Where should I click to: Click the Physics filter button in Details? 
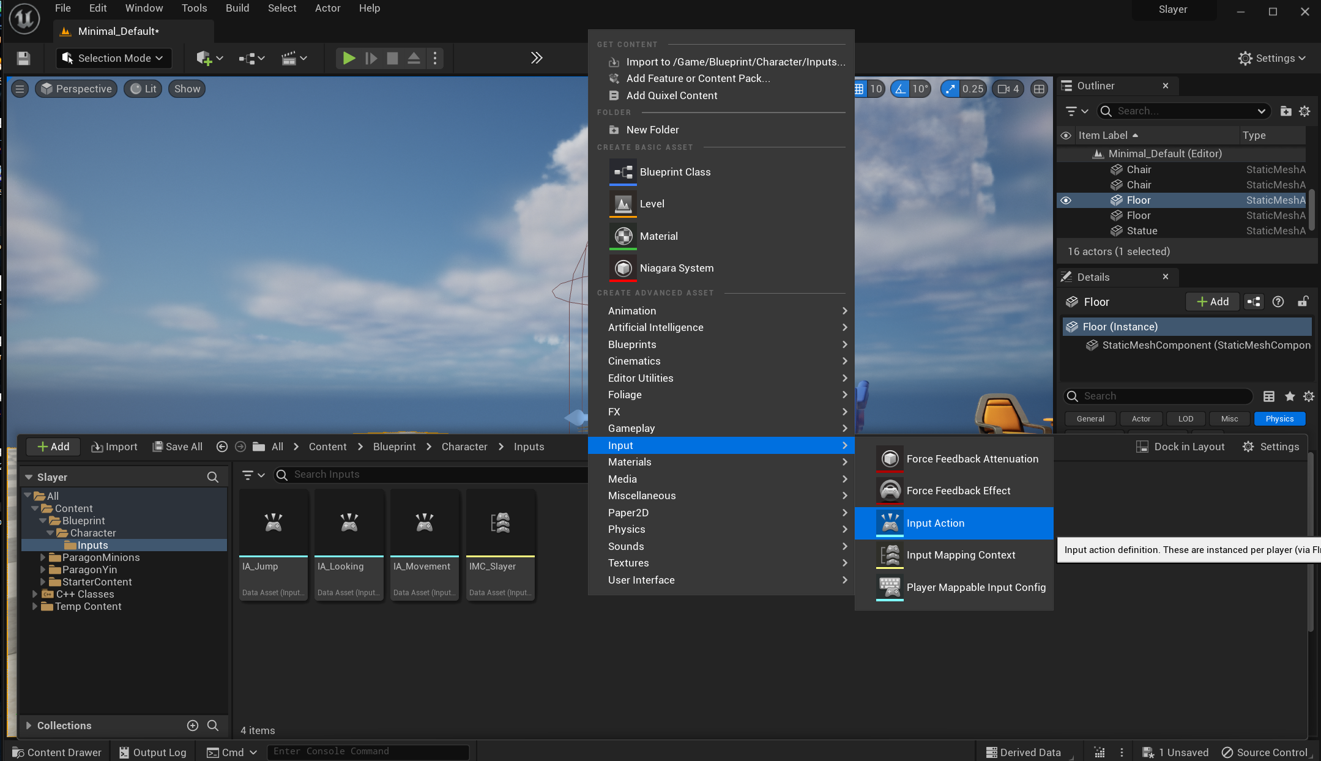click(1279, 418)
